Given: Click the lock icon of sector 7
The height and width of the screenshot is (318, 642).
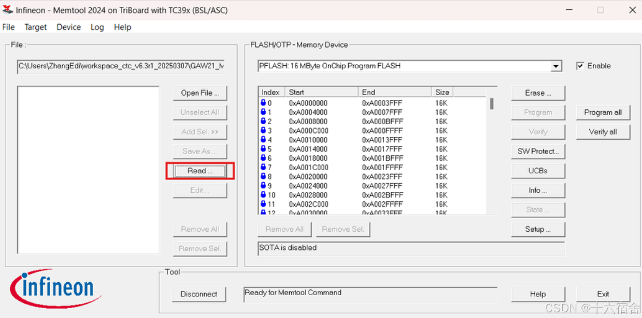Looking at the screenshot, I should click(263, 168).
